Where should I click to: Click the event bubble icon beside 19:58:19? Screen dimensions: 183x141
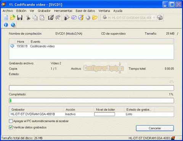click(12, 46)
